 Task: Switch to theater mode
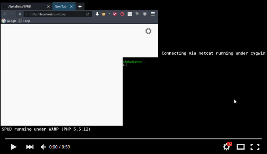point(240,147)
